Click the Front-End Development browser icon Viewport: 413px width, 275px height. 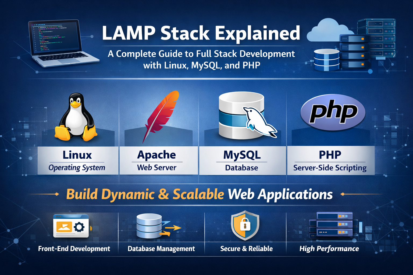tap(71, 226)
